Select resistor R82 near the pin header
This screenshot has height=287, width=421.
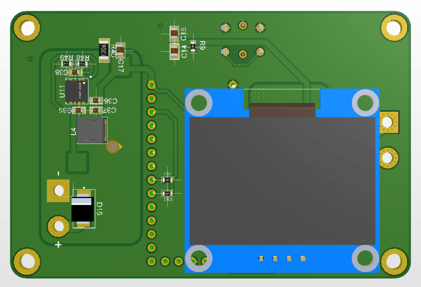[167, 194]
